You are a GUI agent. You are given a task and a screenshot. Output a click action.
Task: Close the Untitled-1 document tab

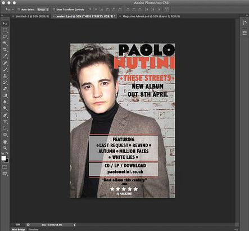13,16
